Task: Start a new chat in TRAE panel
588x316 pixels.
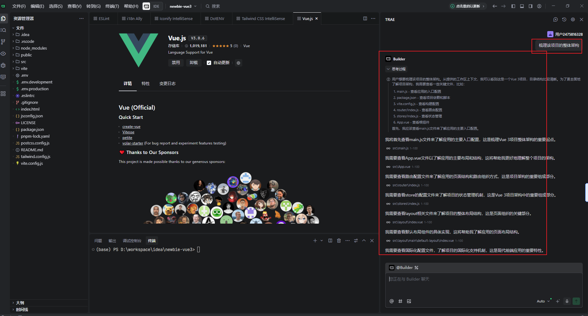Action: pos(556,19)
